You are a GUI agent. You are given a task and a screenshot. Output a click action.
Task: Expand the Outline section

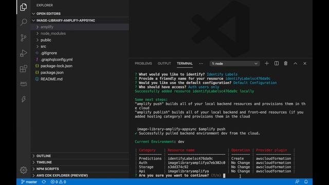80,156
